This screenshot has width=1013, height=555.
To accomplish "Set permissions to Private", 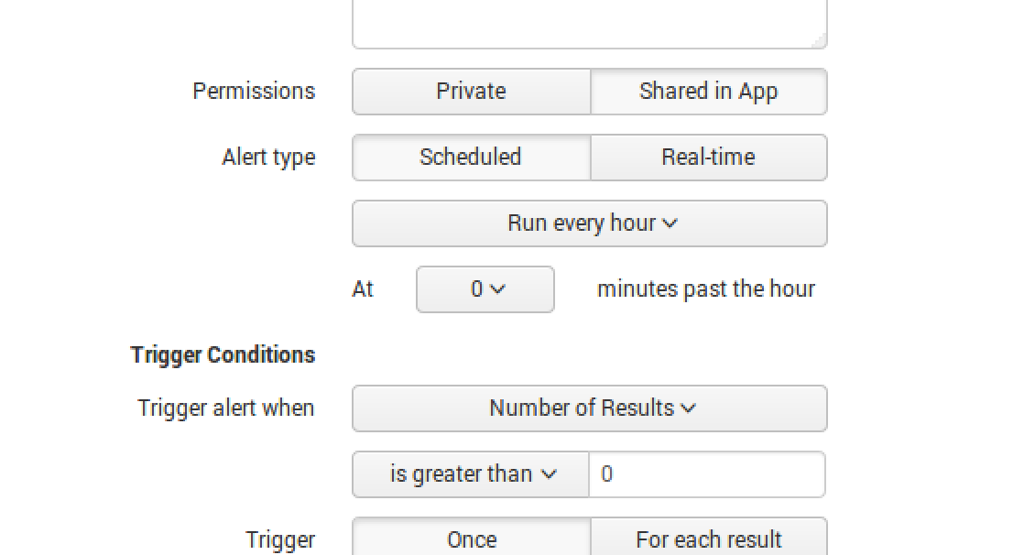I will point(471,92).
